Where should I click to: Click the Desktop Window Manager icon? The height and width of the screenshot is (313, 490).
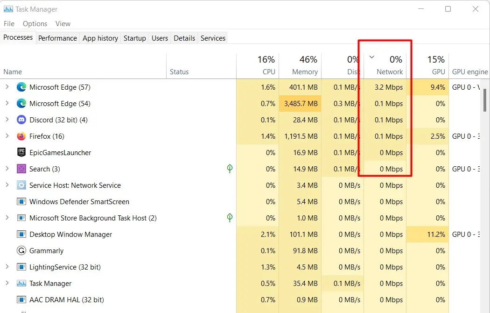pos(21,234)
